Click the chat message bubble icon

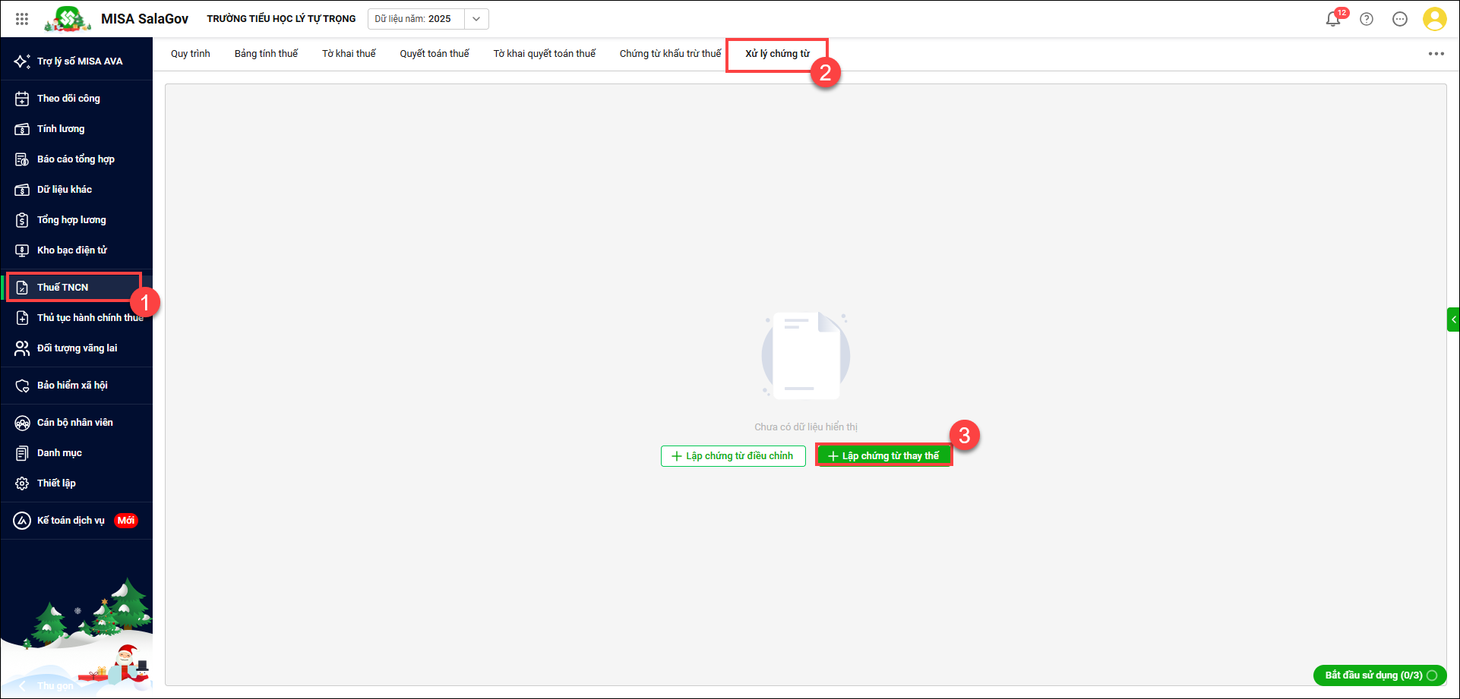(1400, 19)
